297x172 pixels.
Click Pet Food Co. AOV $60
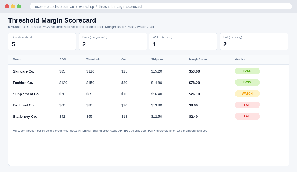point(62,105)
